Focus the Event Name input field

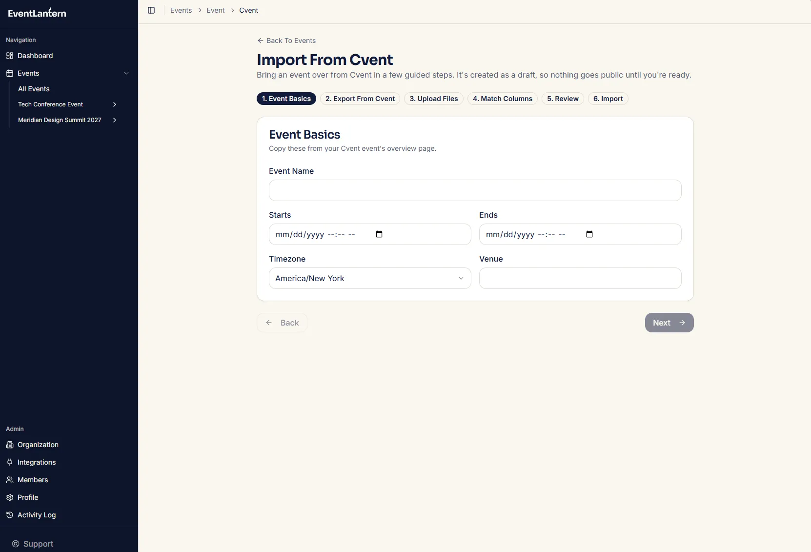point(475,190)
